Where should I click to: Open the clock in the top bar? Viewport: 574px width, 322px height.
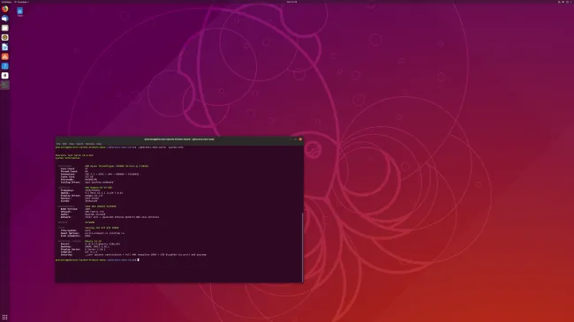(291, 2)
